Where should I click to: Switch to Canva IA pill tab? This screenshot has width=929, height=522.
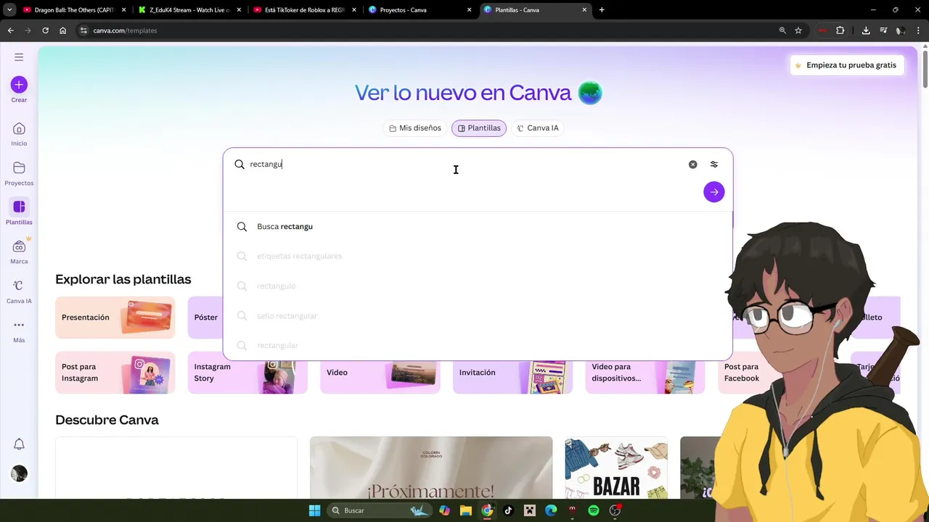click(x=537, y=128)
